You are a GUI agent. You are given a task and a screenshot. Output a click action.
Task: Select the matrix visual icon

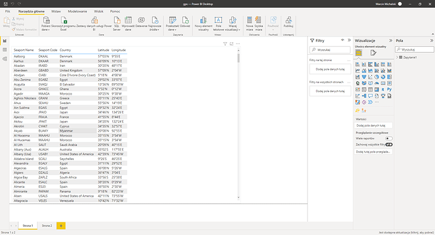(377, 89)
